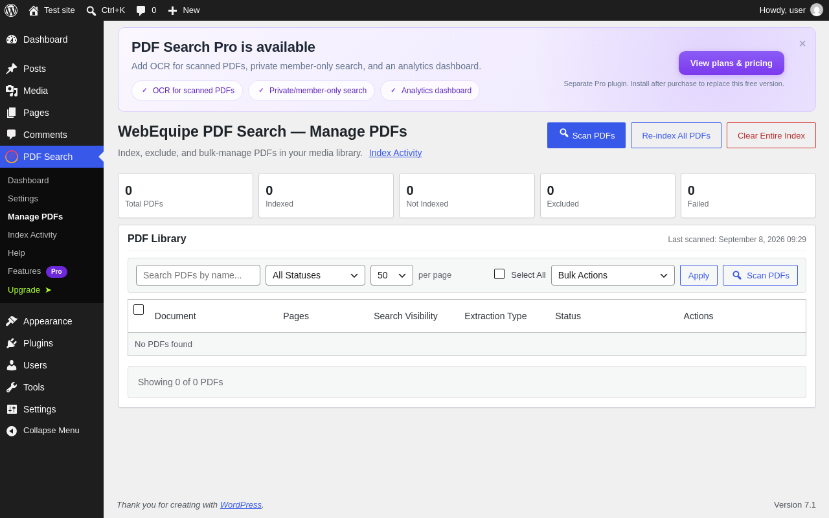This screenshot has height=518, width=829.
Task: Click the Clear Entire Index button
Action: pyautogui.click(x=771, y=135)
